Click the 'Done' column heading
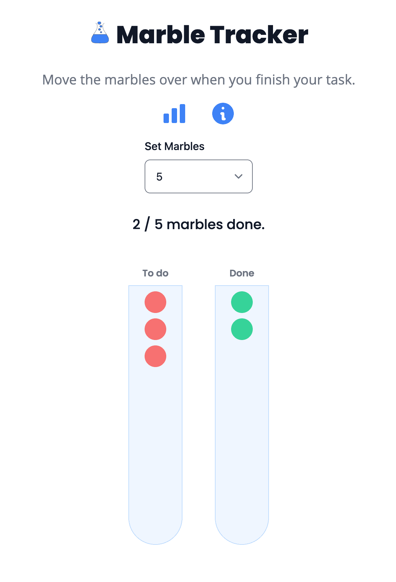This screenshot has width=396, height=582. coord(242,273)
